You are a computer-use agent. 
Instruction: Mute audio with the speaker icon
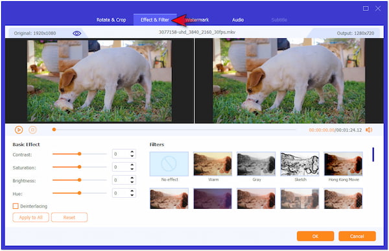[369, 130]
